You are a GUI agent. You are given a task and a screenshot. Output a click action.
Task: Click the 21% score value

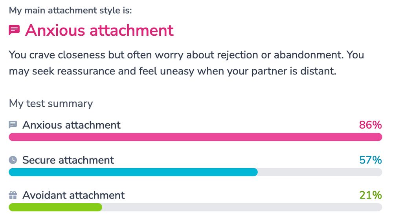371,195
